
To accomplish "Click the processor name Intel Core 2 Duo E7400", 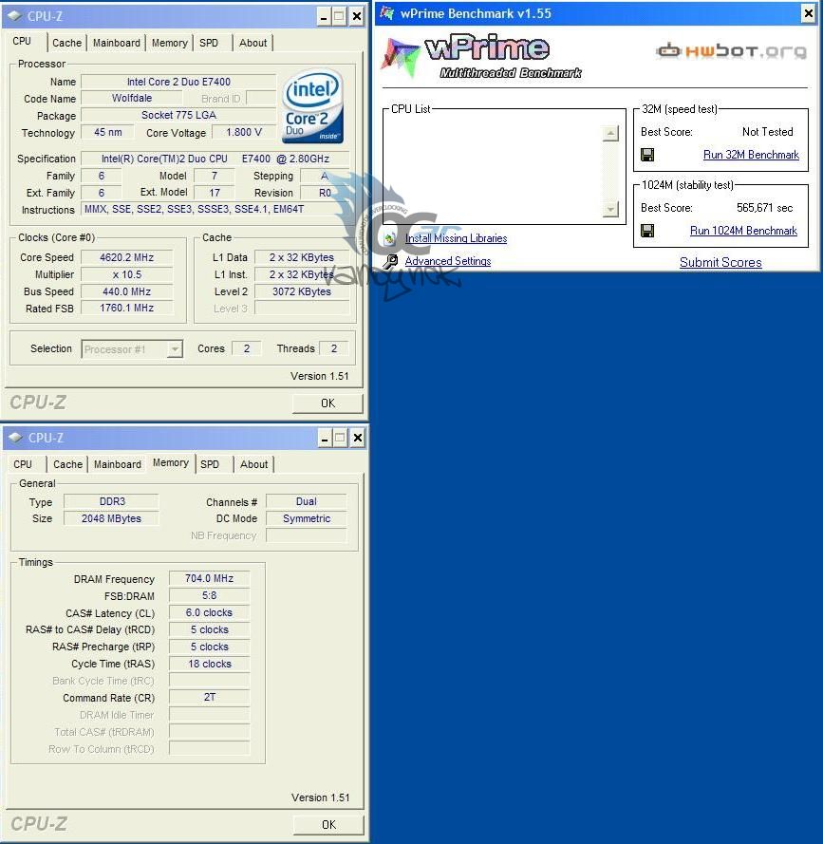I will (x=178, y=82).
